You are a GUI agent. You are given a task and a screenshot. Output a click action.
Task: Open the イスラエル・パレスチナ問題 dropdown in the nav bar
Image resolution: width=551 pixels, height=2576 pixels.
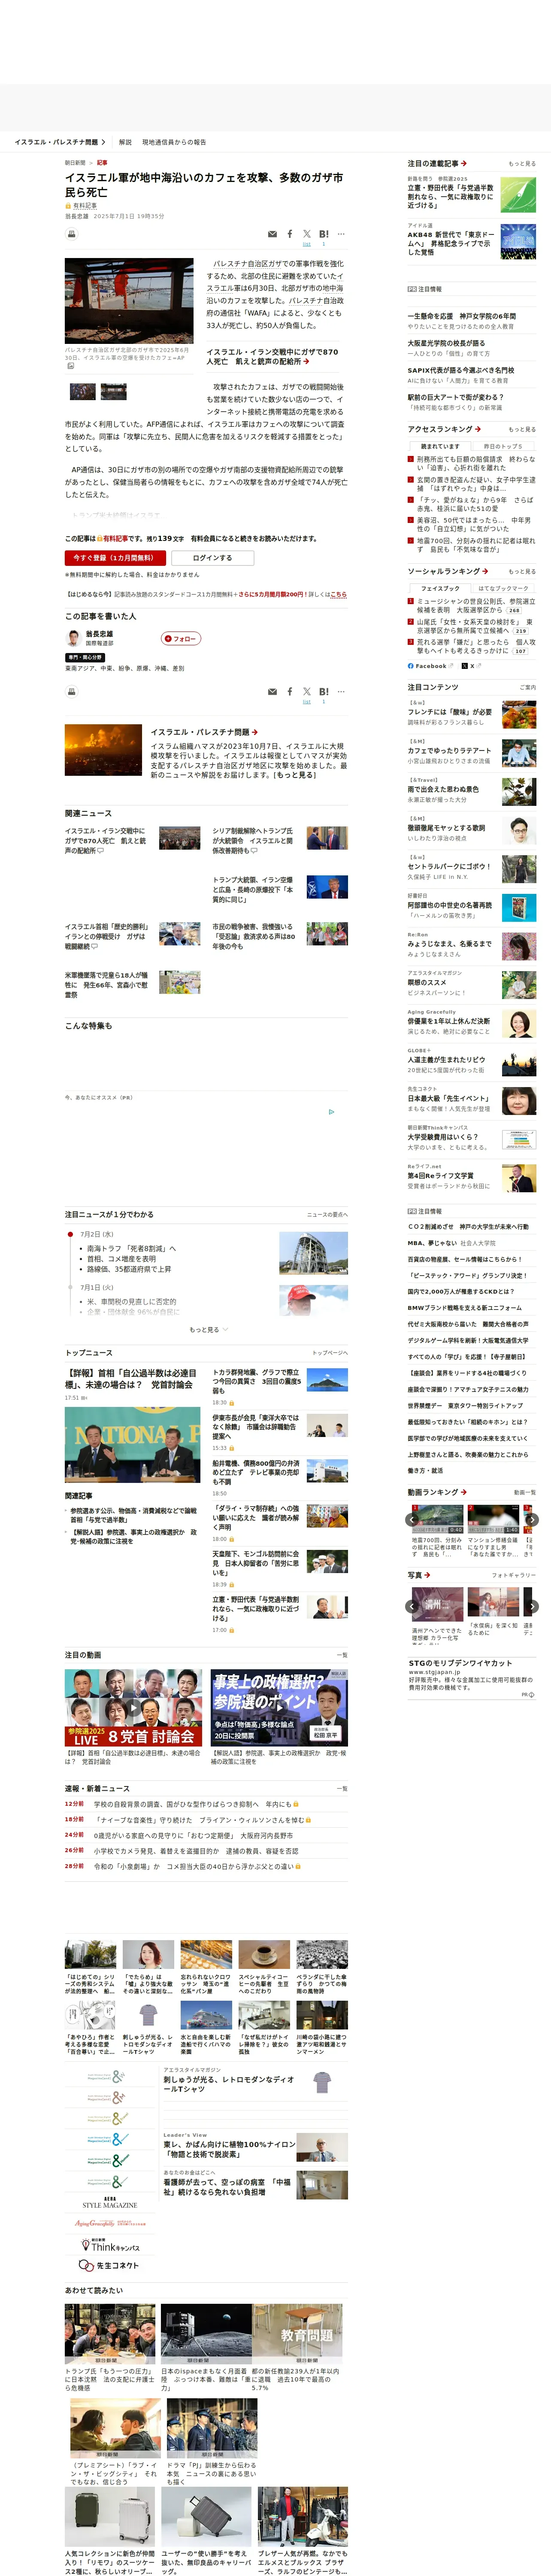(60, 142)
